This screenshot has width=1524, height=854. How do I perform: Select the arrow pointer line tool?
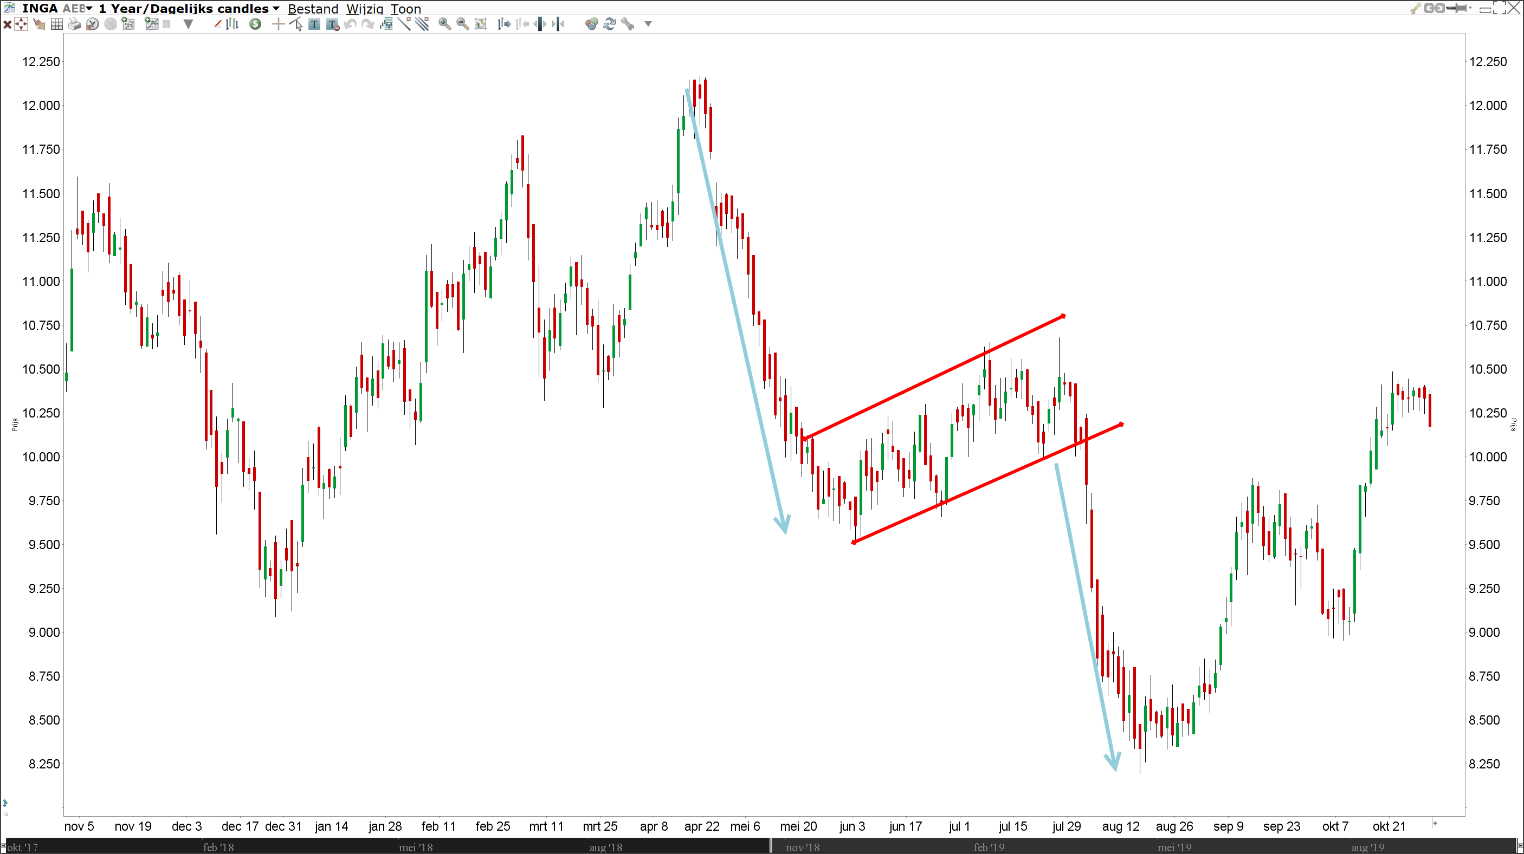tap(296, 24)
